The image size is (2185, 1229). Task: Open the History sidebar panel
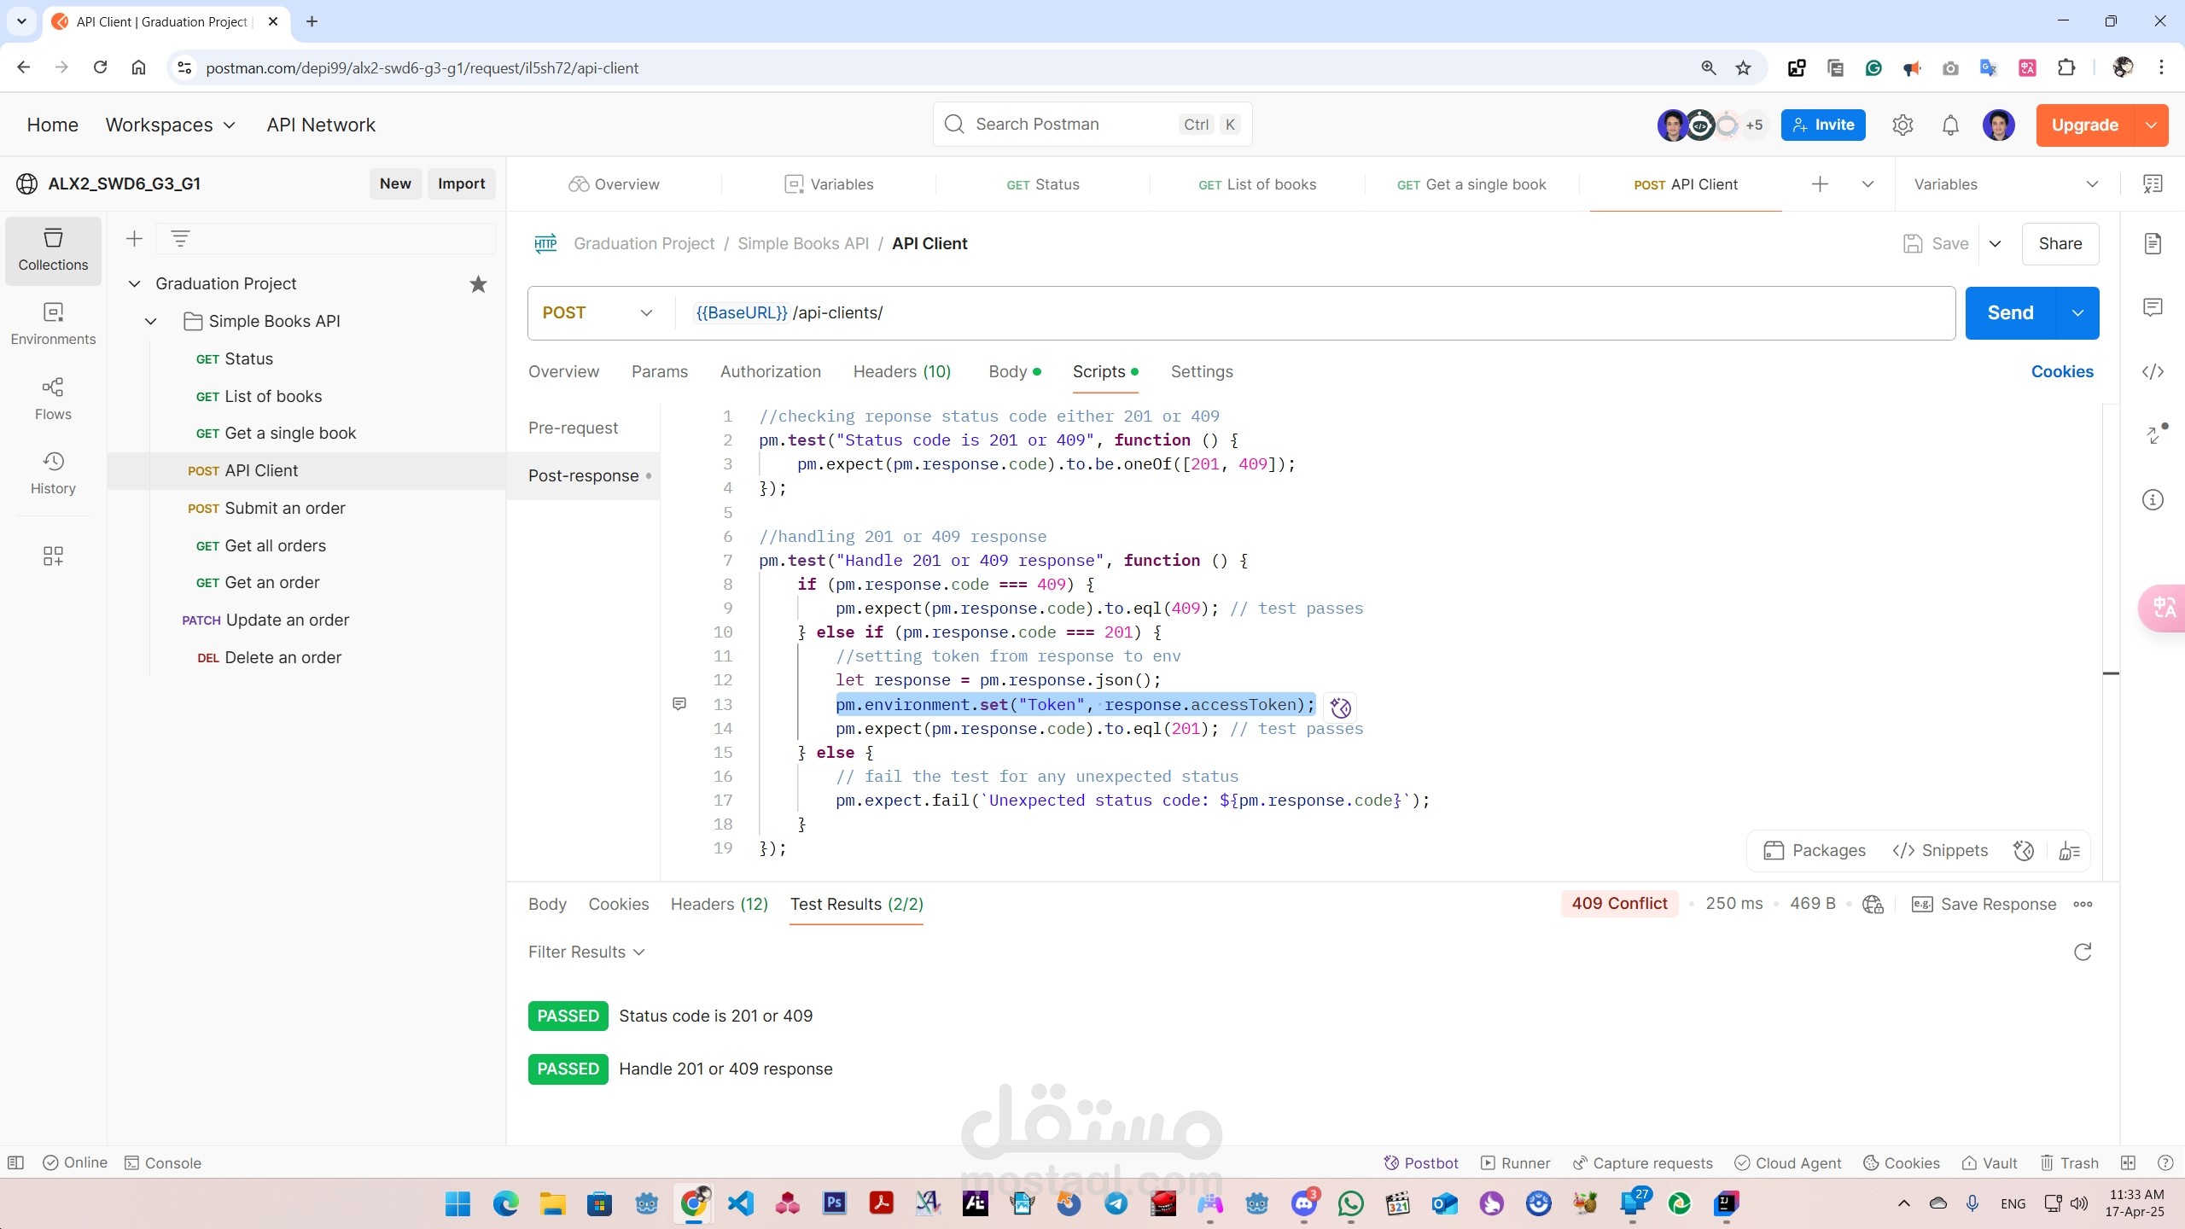(53, 473)
